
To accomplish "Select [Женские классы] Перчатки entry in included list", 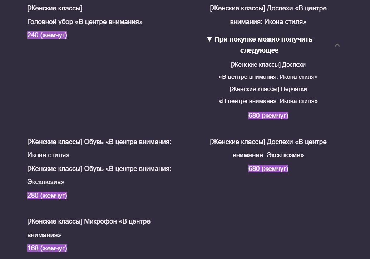I will click(268, 89).
